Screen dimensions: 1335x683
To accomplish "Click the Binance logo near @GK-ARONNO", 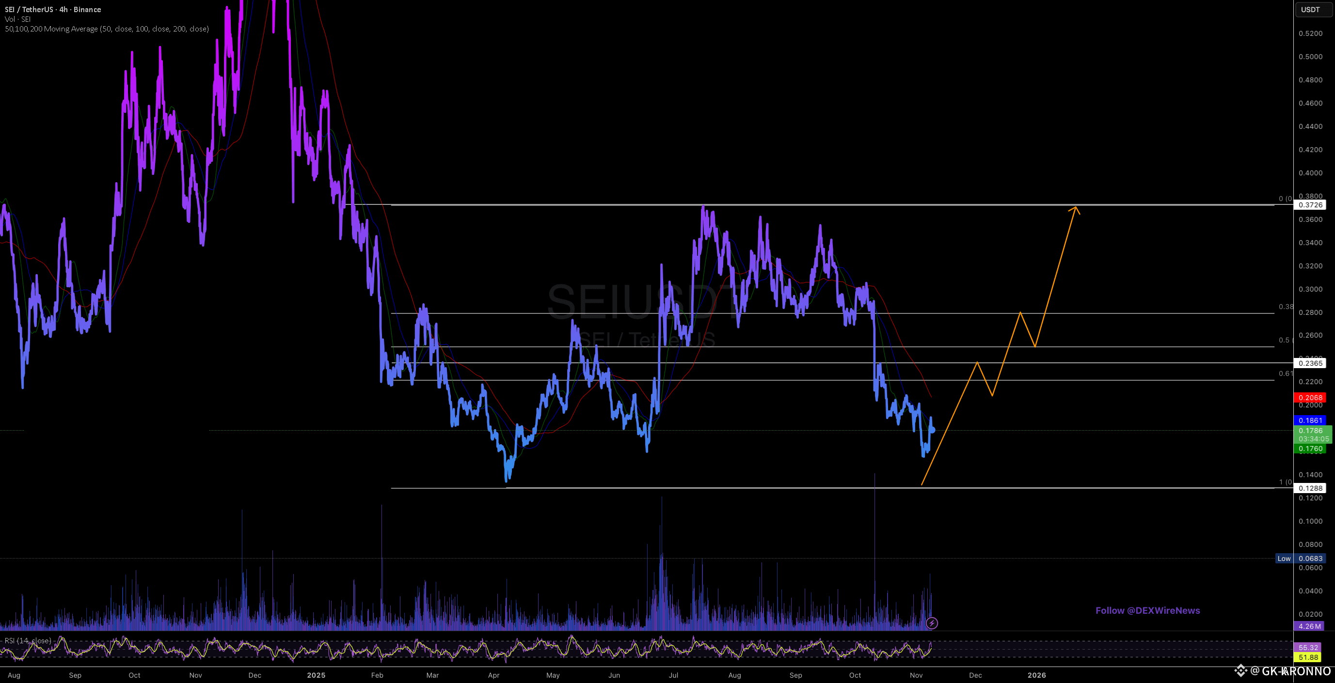I will (1240, 671).
